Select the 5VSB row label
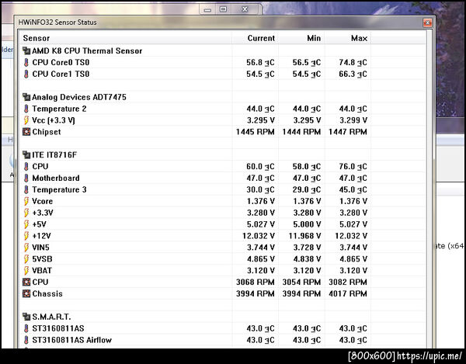 pyautogui.click(x=42, y=259)
